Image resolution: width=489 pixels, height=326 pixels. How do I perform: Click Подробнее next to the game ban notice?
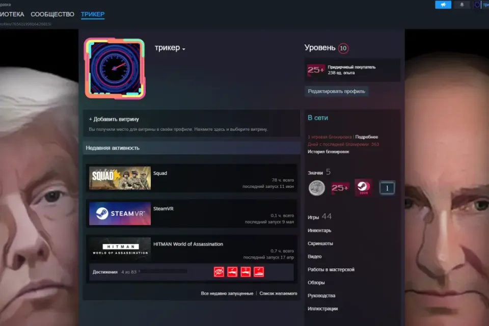tap(366, 137)
